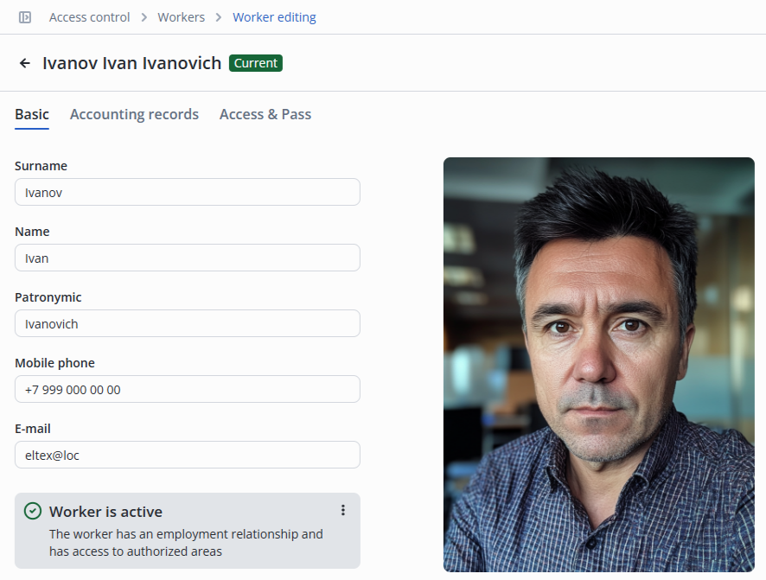The image size is (766, 580).
Task: Click the chevron before Worker editing breadcrumb
Action: pos(219,17)
